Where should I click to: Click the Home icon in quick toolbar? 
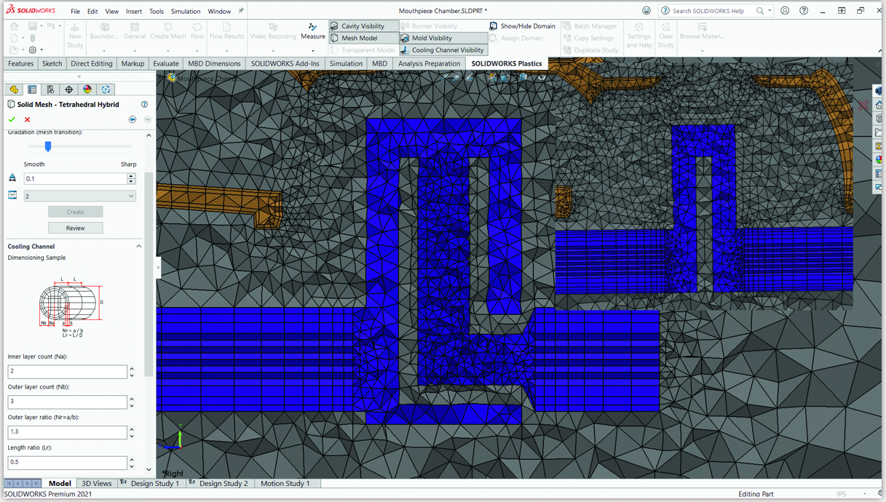(x=14, y=26)
